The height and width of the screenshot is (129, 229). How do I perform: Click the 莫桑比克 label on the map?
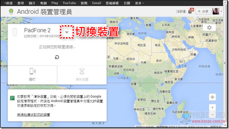(172, 103)
